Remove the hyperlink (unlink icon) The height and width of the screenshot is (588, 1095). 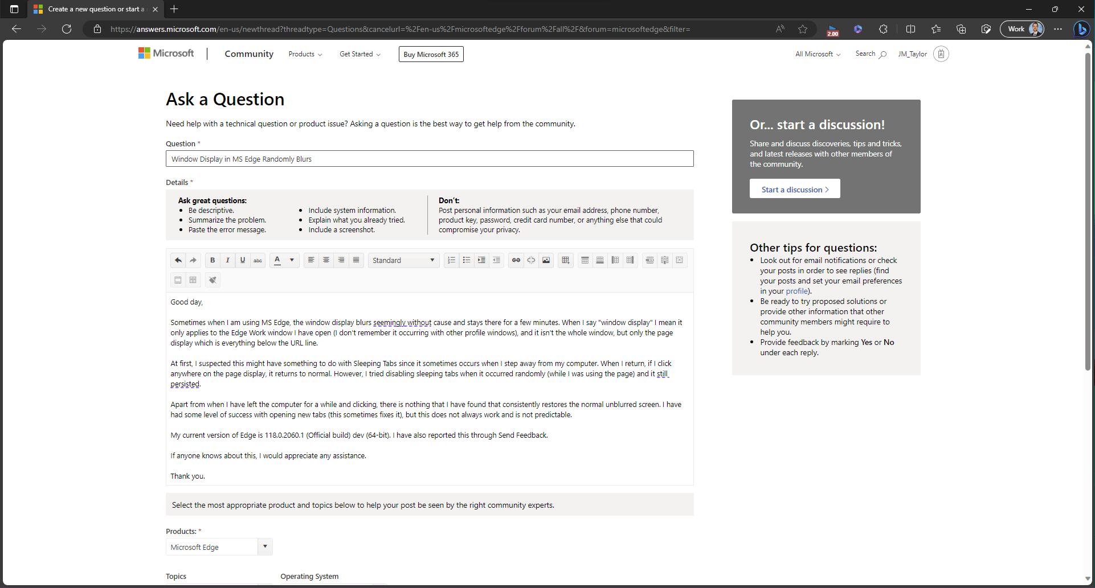point(531,260)
